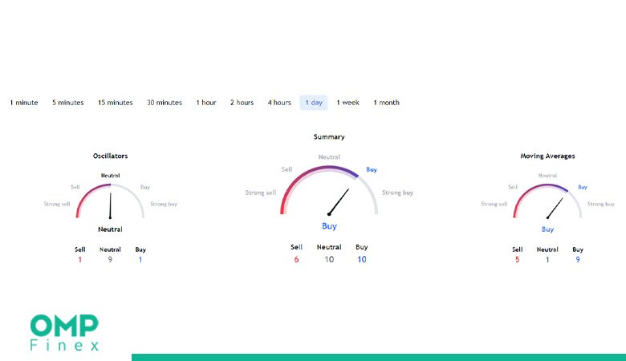Switch to the 1 month tab
626x361 pixels.
[x=387, y=103]
